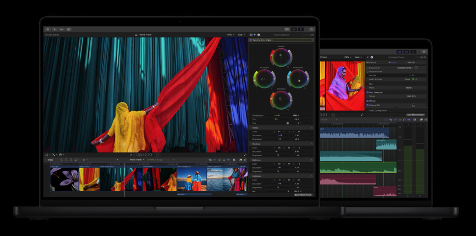Enable the Equalization checkbox
Image resolution: width=476 pixels, height=236 pixels.
[x=367, y=68]
